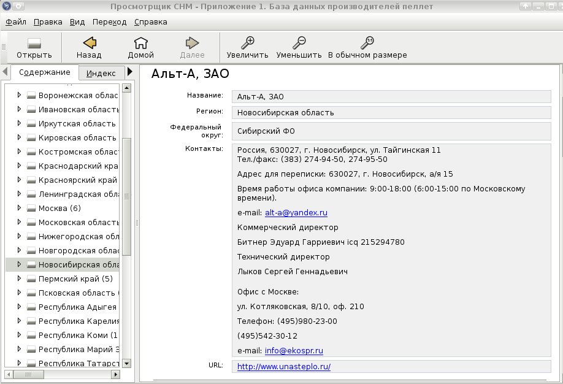The height and width of the screenshot is (384, 563).
Task: Zoom in with the Увеличить magnifier
Action: pyautogui.click(x=247, y=43)
